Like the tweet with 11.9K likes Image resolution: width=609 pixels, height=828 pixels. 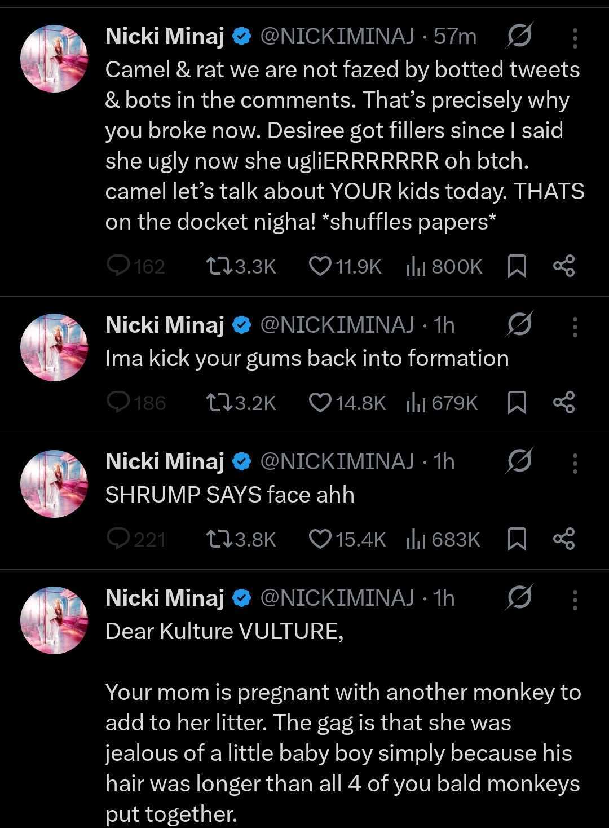(320, 266)
